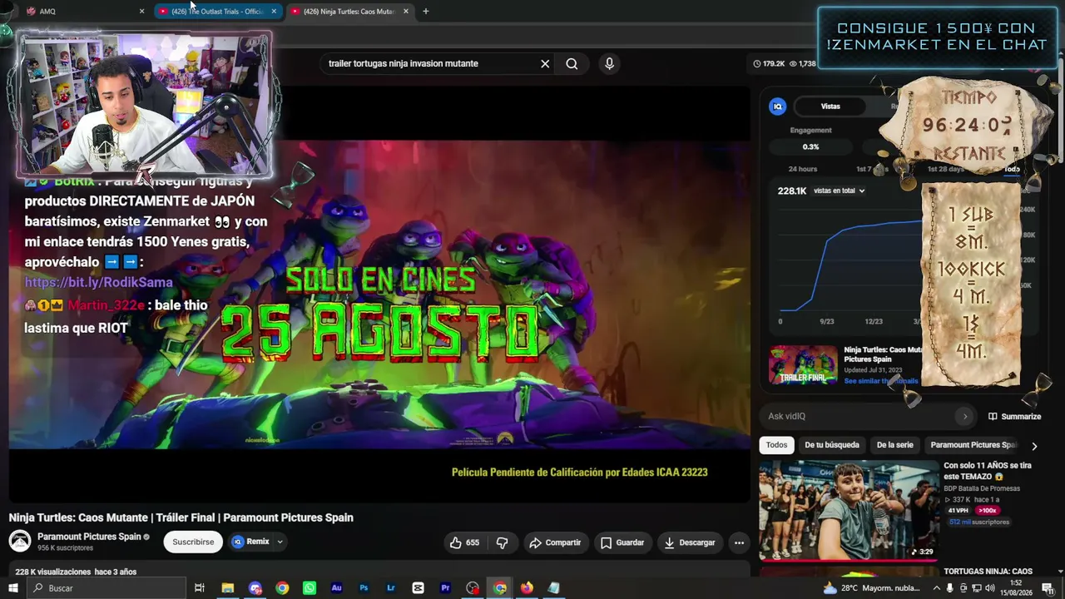Click the 228.1K total views figure
Screen dimensions: 1065x599
(792, 191)
